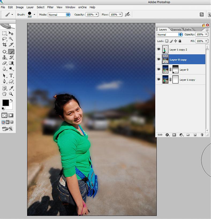This screenshot has width=211, height=219.
Task: Hide Layer 0 copy visibility
Action: (159, 59)
